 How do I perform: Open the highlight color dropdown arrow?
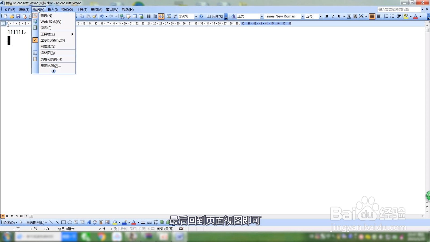point(411,16)
